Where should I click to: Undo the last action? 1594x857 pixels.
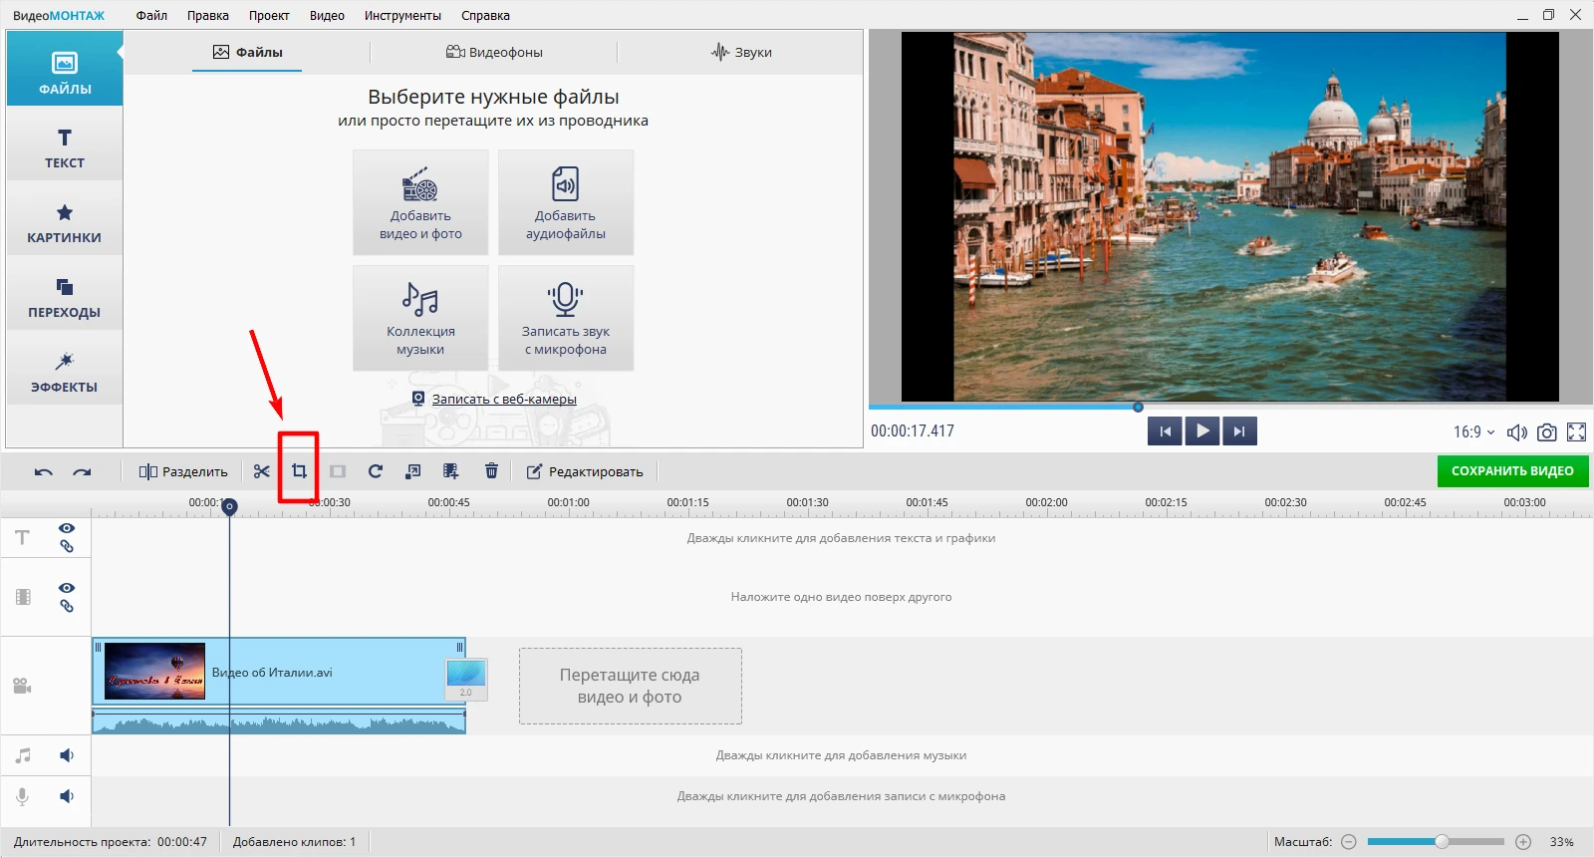43,471
